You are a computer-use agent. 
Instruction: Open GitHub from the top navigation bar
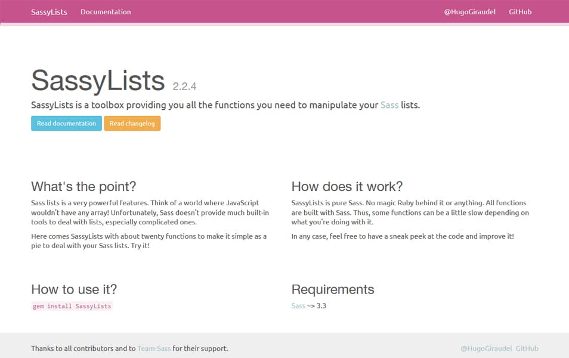519,11
